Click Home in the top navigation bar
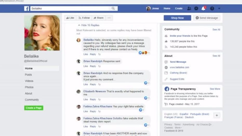This screenshot has height=136, width=242. tap(167, 9)
